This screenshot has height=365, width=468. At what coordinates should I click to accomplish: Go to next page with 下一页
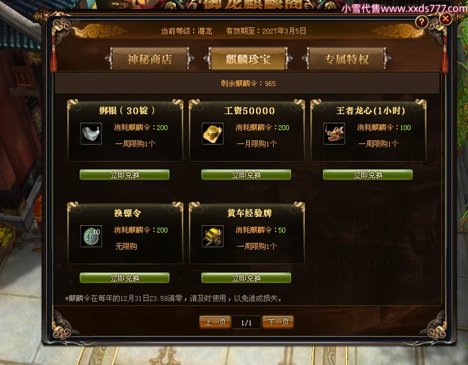(x=278, y=322)
